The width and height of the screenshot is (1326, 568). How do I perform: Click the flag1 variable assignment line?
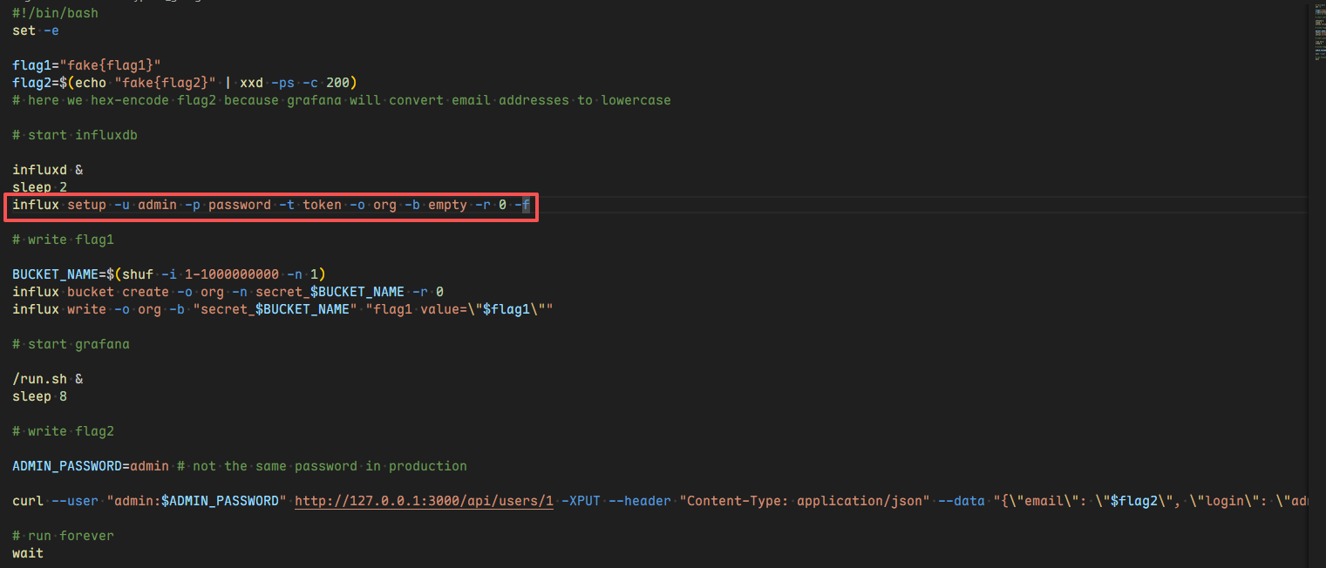[87, 65]
